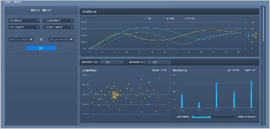Viewport: 270px width, 129px height.
Task: Select the second tab label in the left panel header
Action: click(47, 10)
